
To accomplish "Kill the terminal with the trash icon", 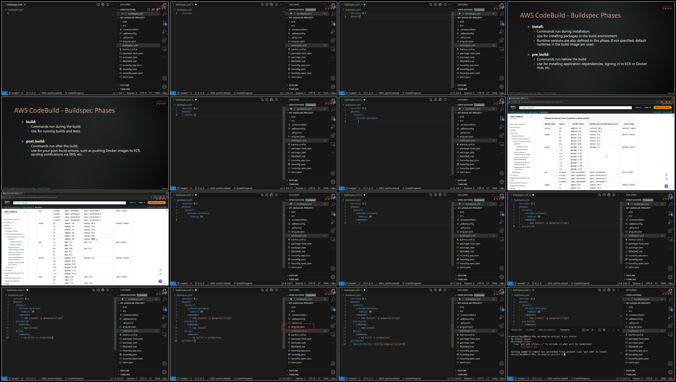I will [604, 330].
